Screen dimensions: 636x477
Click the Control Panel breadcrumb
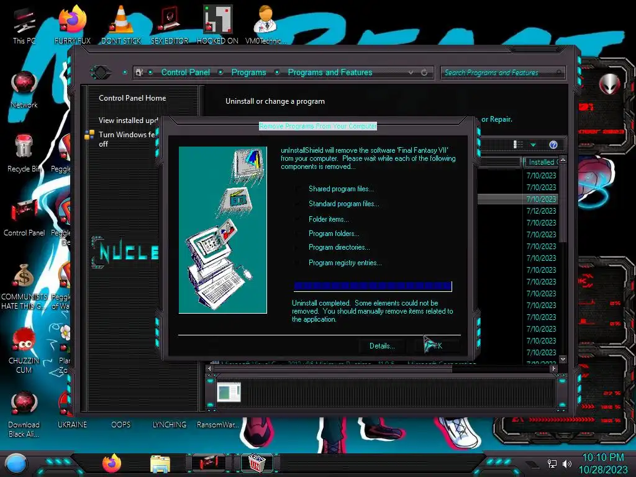pyautogui.click(x=185, y=72)
